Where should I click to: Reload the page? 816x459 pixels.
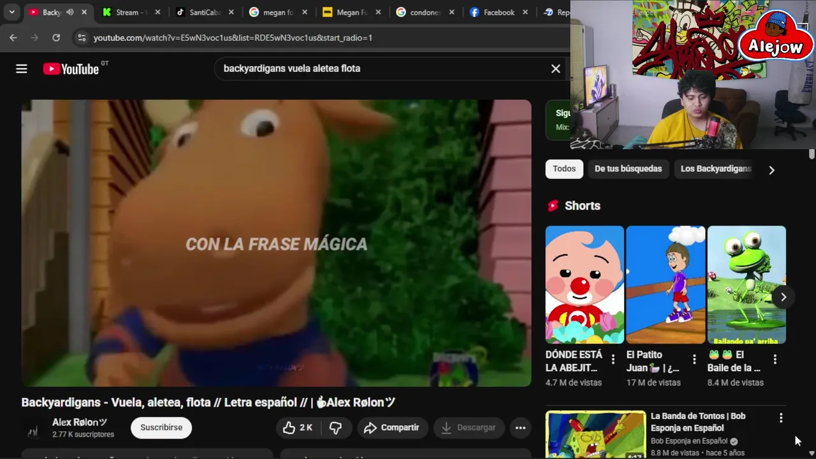[56, 38]
